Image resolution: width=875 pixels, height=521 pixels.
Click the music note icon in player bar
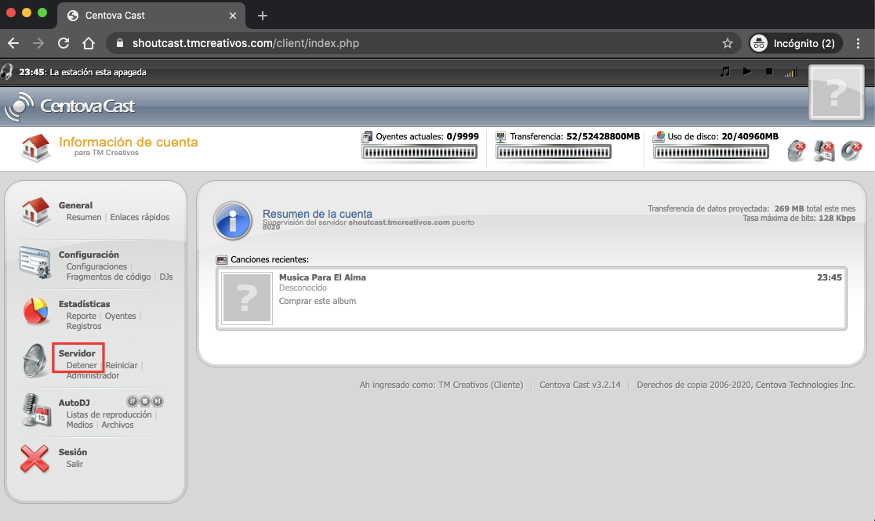724,71
